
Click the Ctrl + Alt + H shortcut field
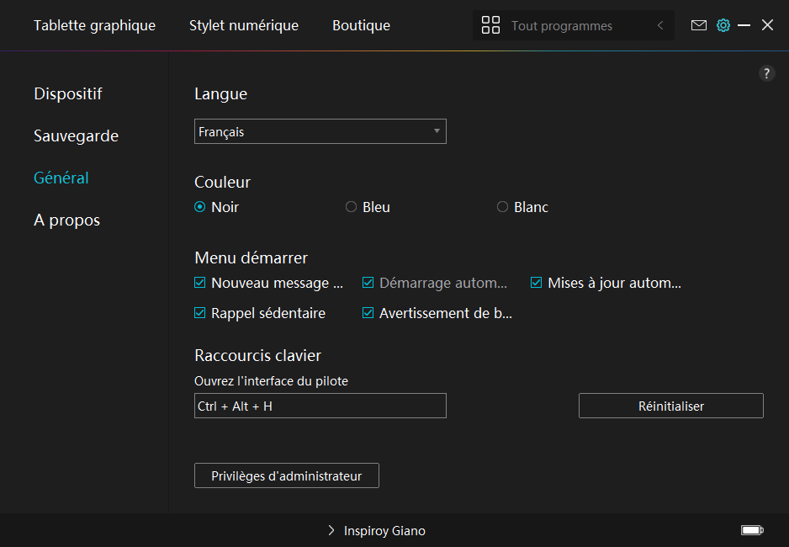click(320, 406)
